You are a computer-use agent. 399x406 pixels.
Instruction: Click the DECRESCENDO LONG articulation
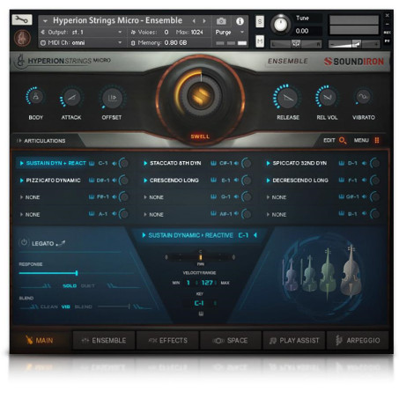point(300,181)
